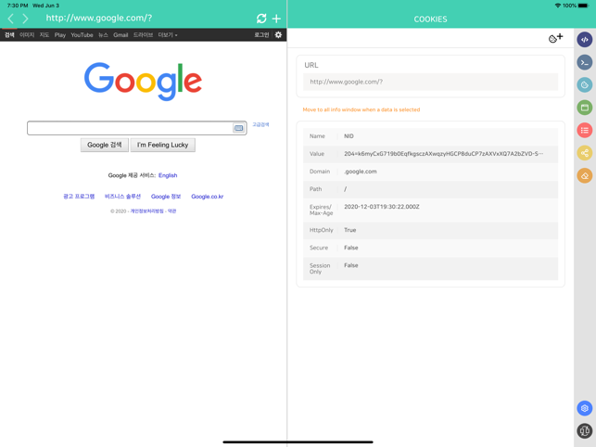Select the Session Only row showing False
The image size is (596, 447).
tap(430, 269)
